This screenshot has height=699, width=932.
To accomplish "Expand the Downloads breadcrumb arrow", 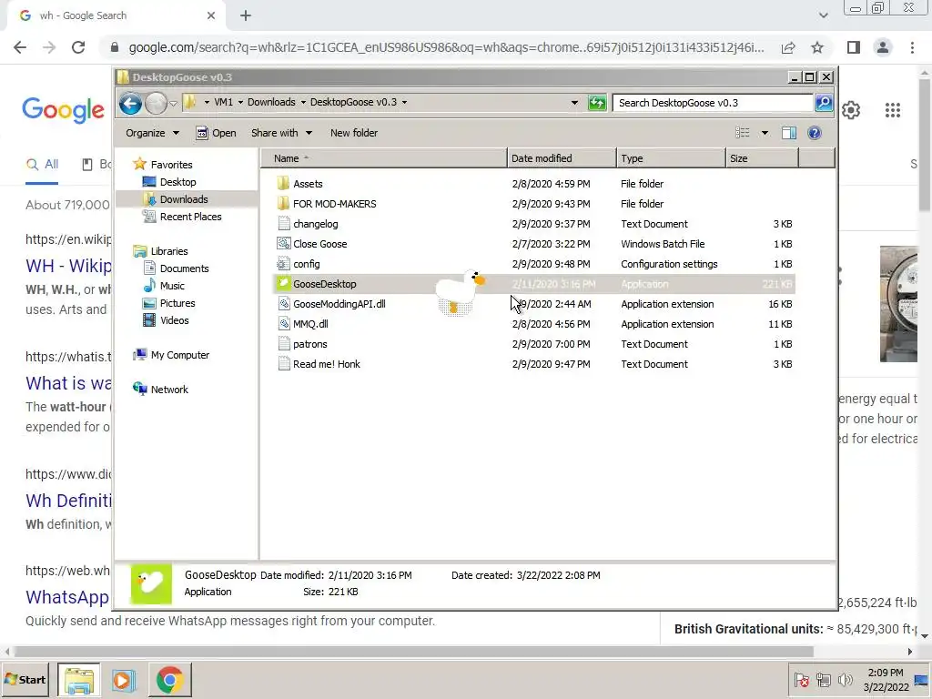I will 303,102.
